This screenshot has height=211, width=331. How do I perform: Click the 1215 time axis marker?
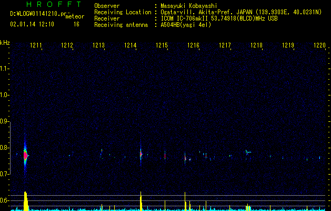coord(162,45)
